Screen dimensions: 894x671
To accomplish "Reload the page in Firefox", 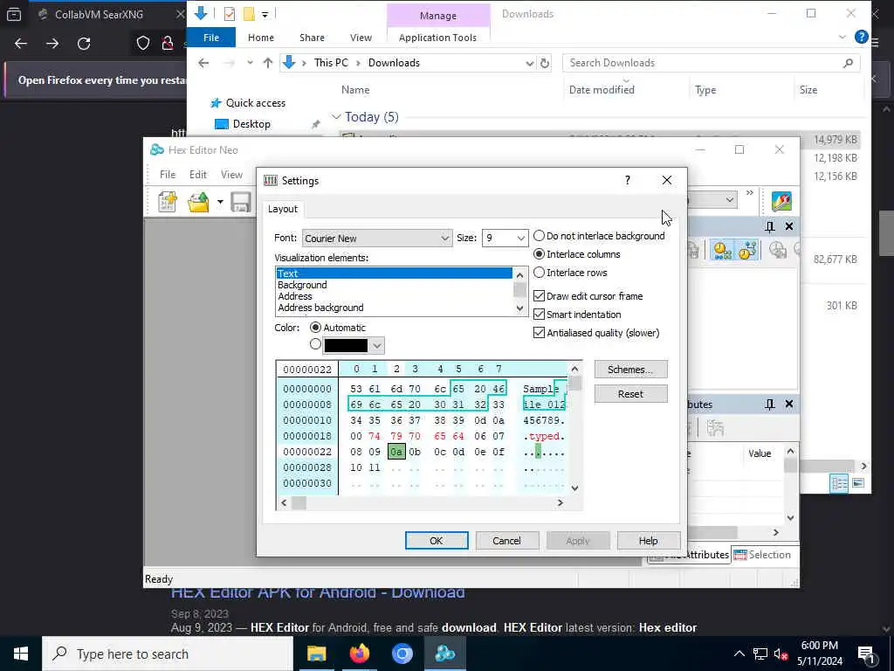I will coord(84,44).
